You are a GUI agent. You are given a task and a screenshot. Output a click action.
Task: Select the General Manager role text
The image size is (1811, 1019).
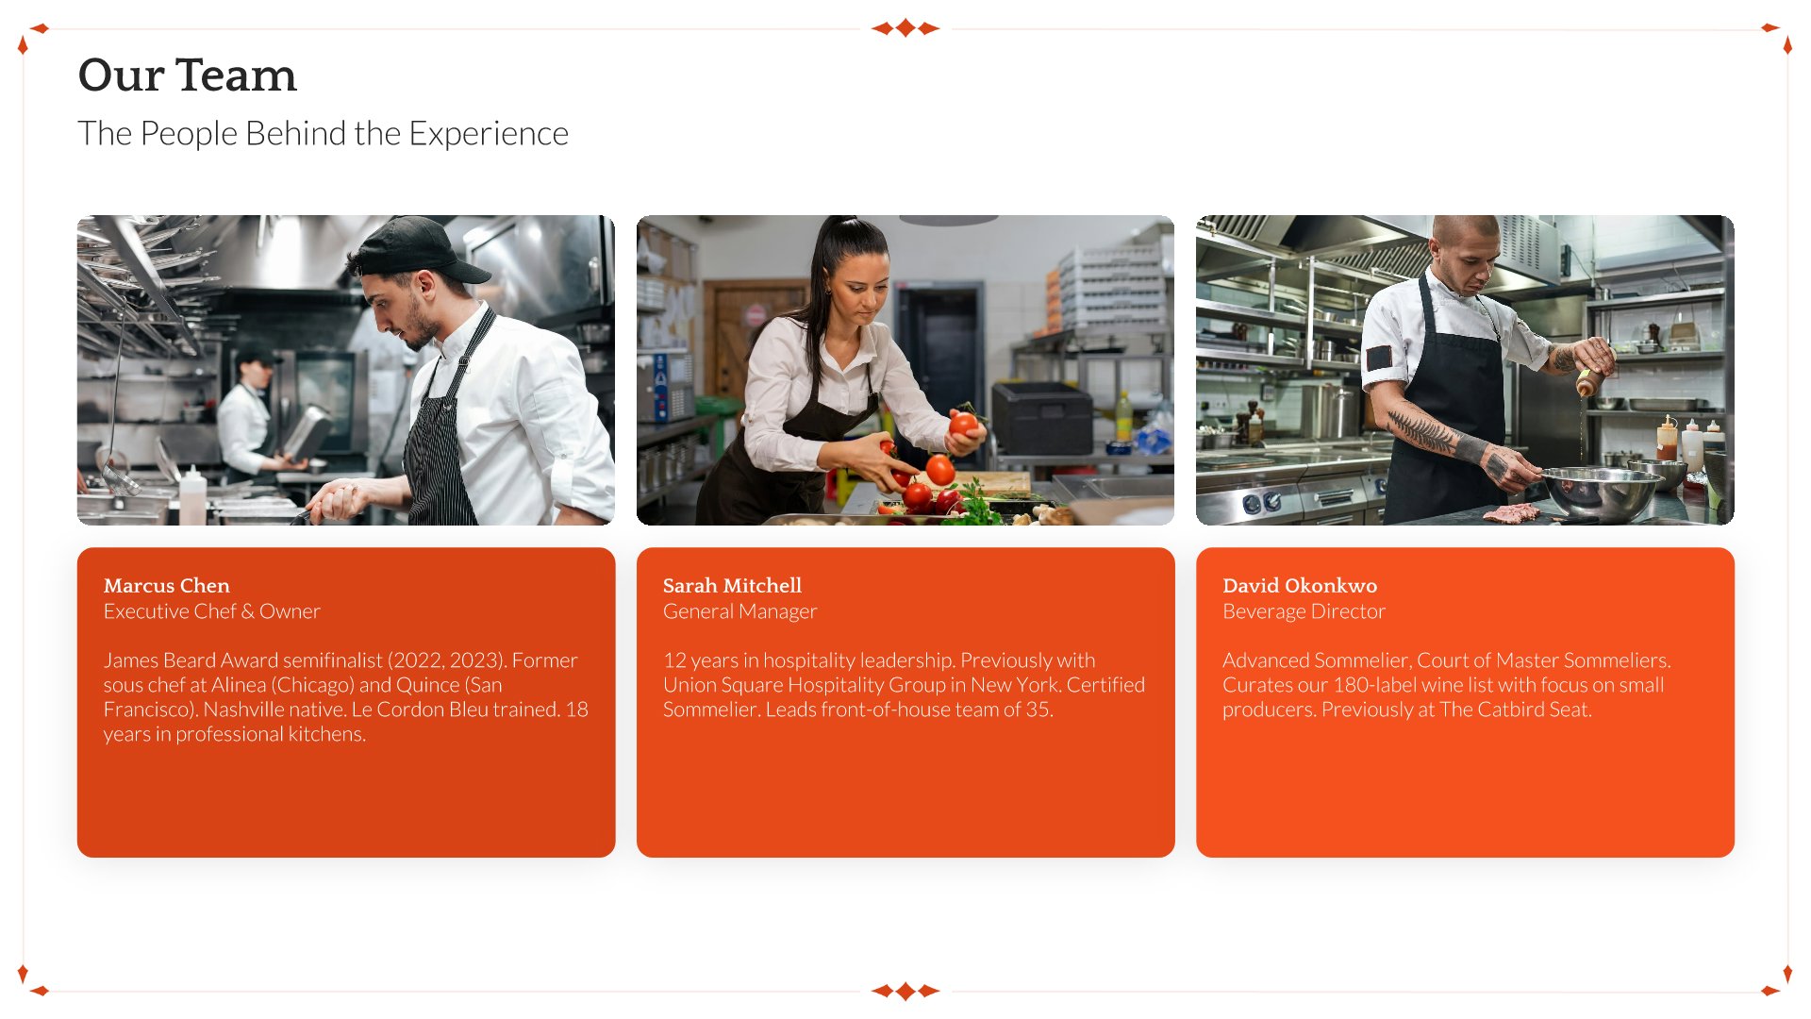click(740, 611)
